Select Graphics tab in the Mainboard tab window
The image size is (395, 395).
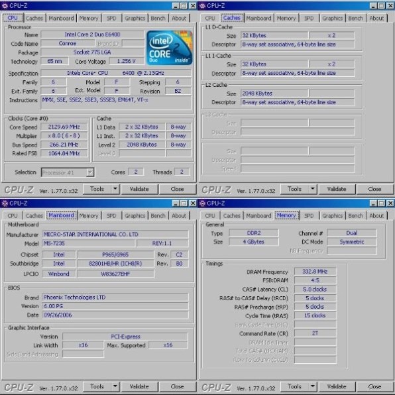point(135,215)
